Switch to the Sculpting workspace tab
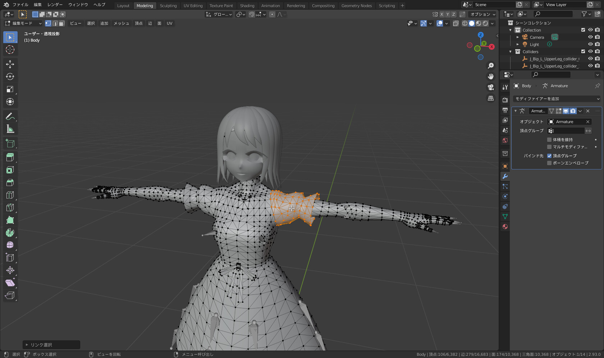The width and height of the screenshot is (604, 358). [x=168, y=6]
